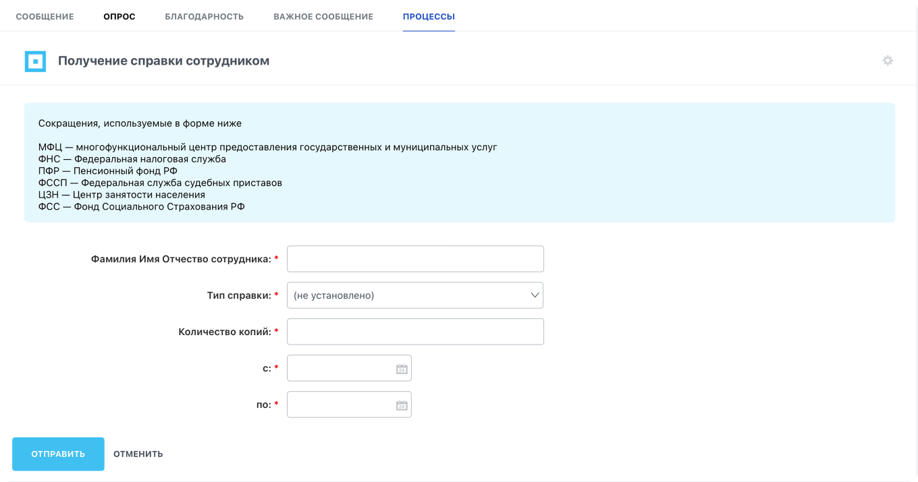This screenshot has width=918, height=482.
Task: Open settings via the gear icon
Action: (889, 60)
